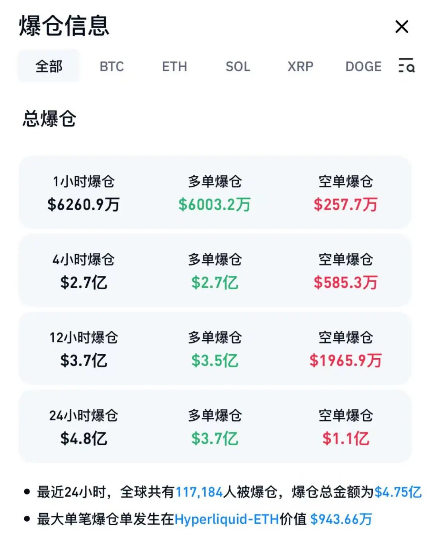Click the 1小时爆仓 total $6260.9万
Screen dimensions: 430x540
tap(84, 204)
